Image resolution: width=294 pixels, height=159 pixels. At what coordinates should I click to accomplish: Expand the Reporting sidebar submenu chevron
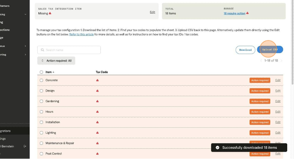(25, 55)
